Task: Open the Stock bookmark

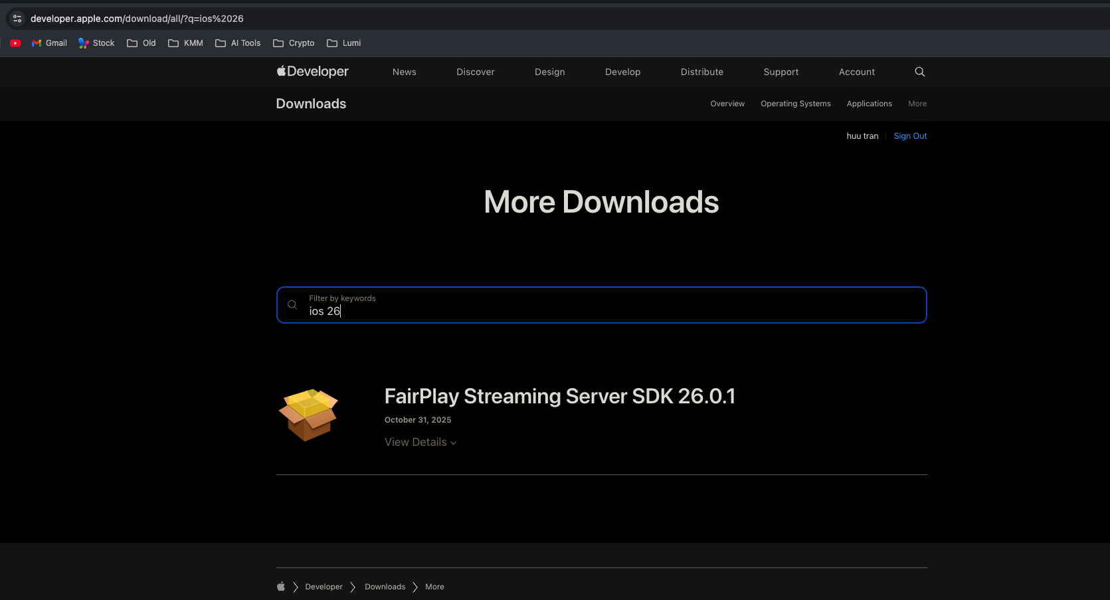Action: 96,43
